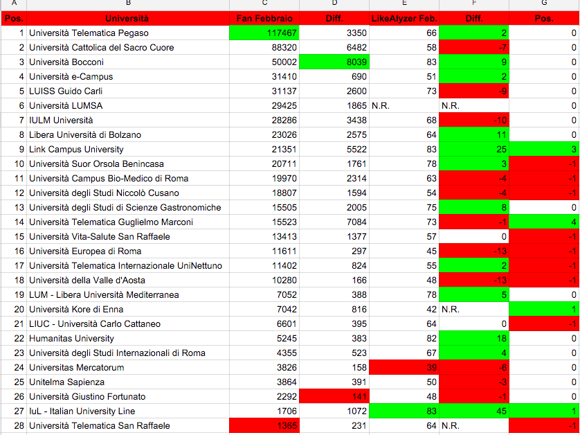Click the fan count cell 29425
This screenshot has width=580, height=435.
[264, 105]
